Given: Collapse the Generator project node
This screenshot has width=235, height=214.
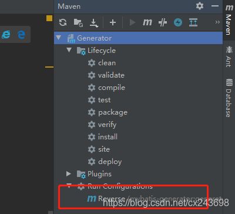Looking at the screenshot, I should pos(59,38).
